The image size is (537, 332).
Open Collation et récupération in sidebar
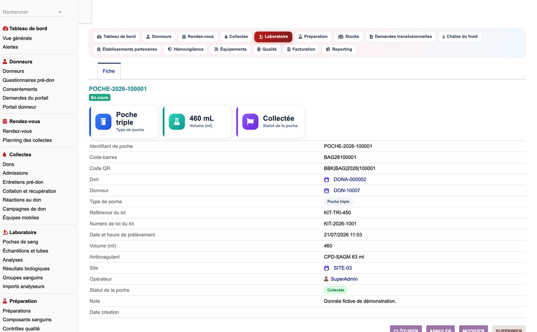click(x=30, y=191)
